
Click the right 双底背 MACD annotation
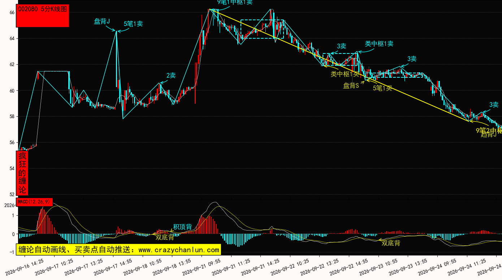(391, 243)
